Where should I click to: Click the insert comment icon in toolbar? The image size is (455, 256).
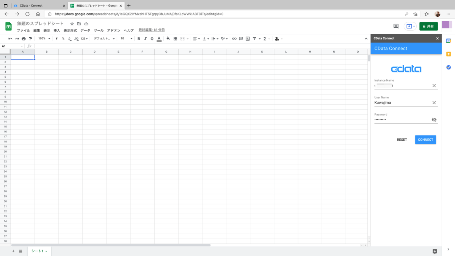tap(241, 39)
